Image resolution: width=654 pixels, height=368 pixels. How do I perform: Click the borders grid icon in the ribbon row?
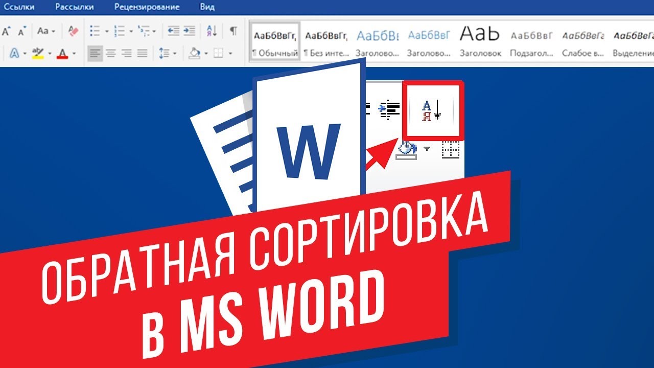tap(218, 53)
